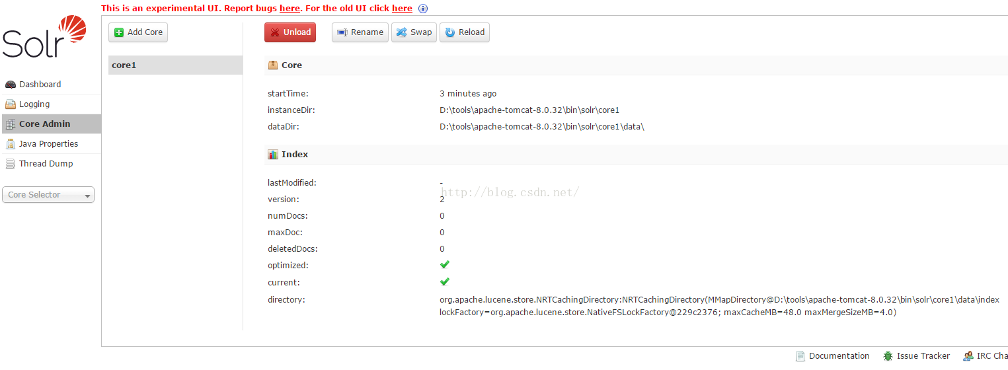Open the Documentation link
The image size is (1008, 370).
pos(833,356)
